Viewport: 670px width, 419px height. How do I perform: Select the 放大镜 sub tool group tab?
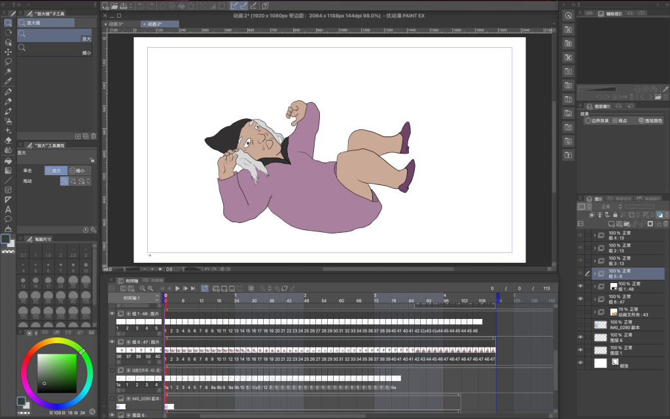pyautogui.click(x=46, y=23)
